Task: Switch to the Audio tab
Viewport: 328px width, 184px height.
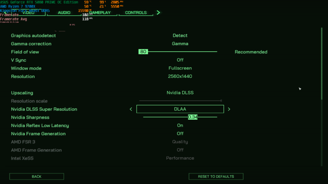Action: pyautogui.click(x=64, y=13)
